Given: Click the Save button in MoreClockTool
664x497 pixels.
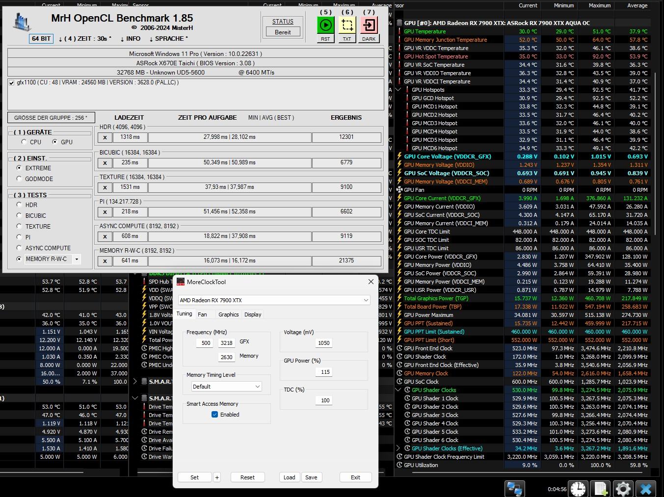Looking at the screenshot, I should (311, 477).
